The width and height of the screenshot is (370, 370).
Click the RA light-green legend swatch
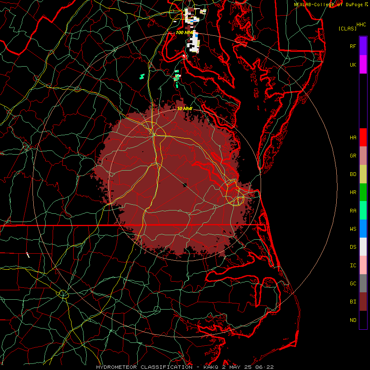point(363,210)
